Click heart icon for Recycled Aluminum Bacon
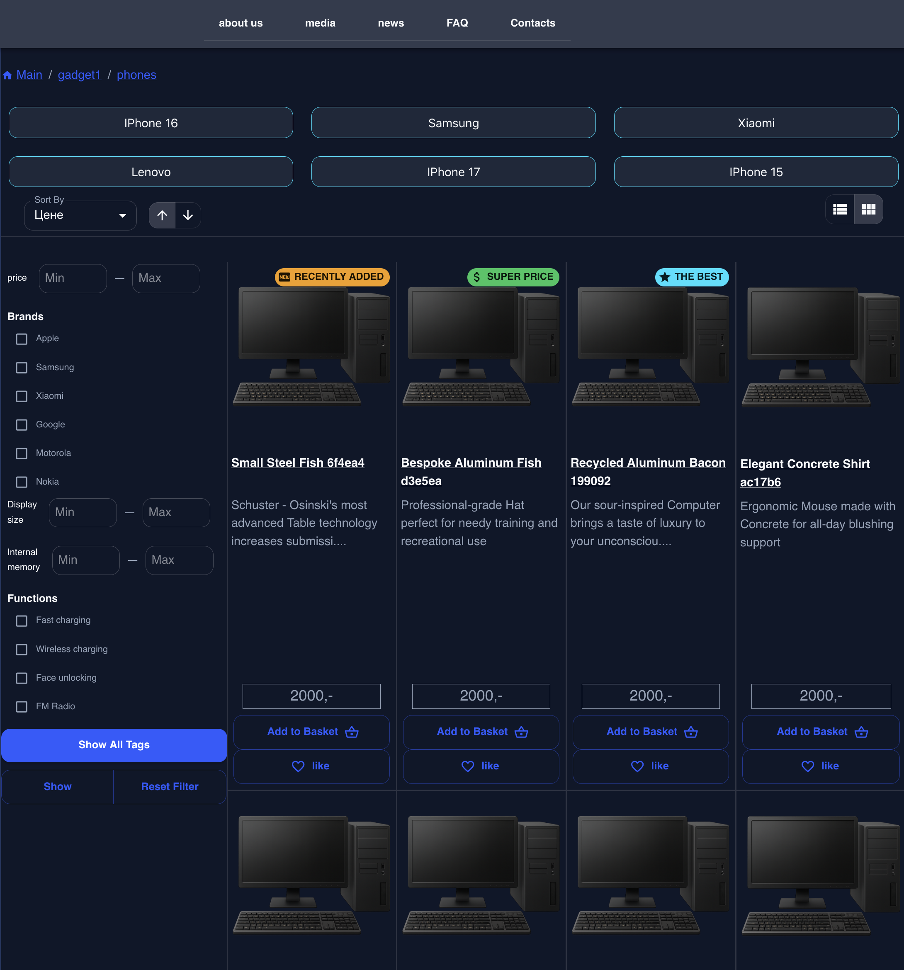 coord(637,766)
